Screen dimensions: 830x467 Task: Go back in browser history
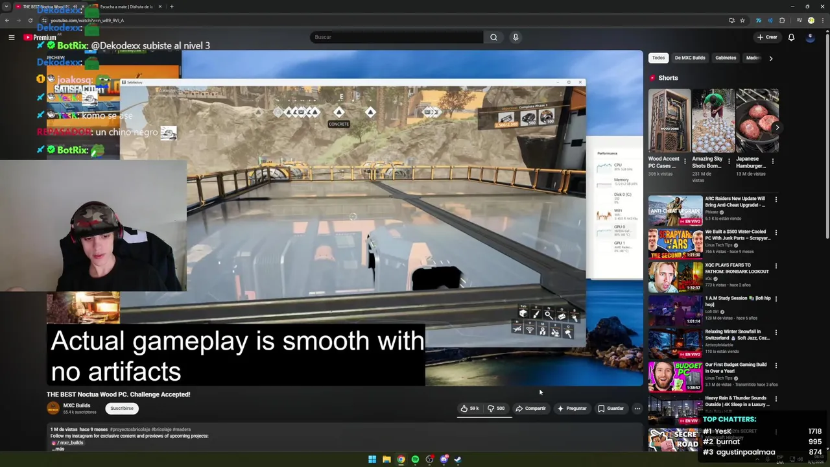(7, 20)
